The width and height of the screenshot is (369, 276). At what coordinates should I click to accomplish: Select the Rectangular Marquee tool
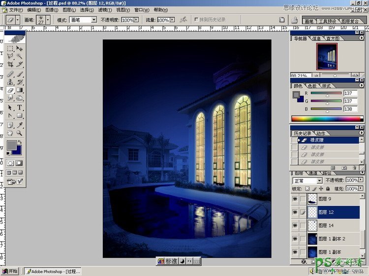pyautogui.click(x=10, y=48)
